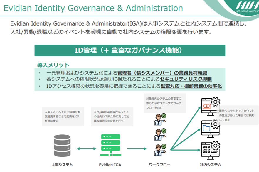Click the intro line starting 入社/異動/退職などのイベント
The height and width of the screenshot is (172, 259).
pyautogui.click(x=111, y=32)
